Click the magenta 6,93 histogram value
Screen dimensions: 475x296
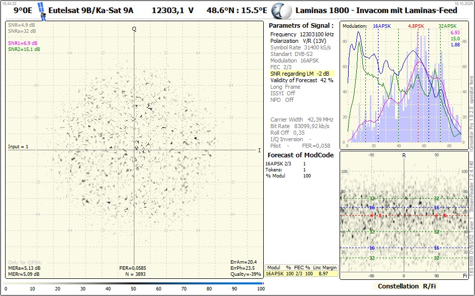455,33
